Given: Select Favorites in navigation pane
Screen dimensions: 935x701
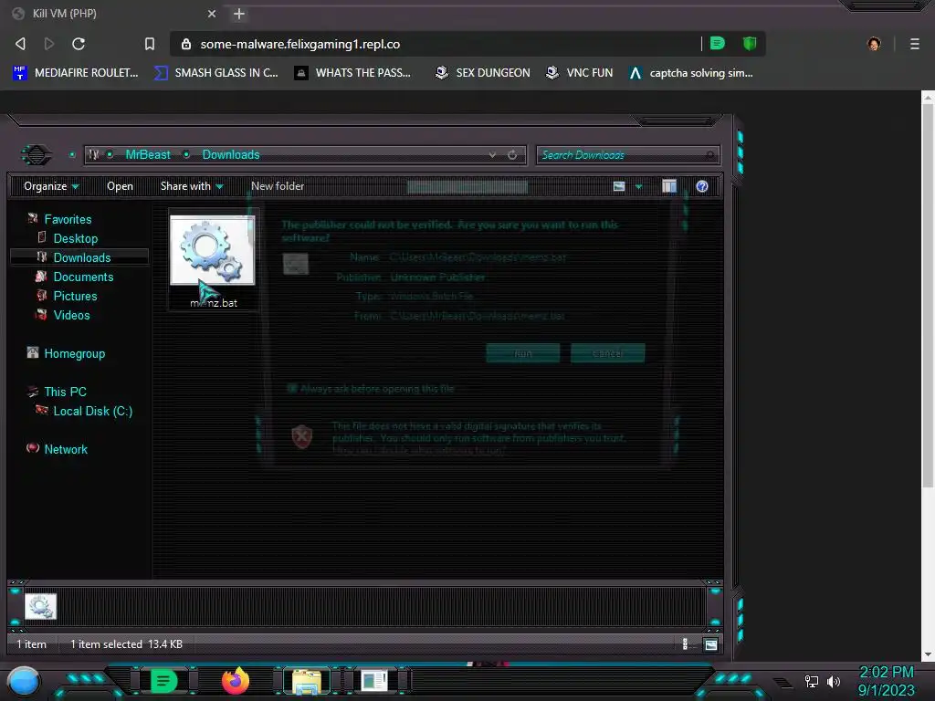Looking at the screenshot, I should pos(68,219).
